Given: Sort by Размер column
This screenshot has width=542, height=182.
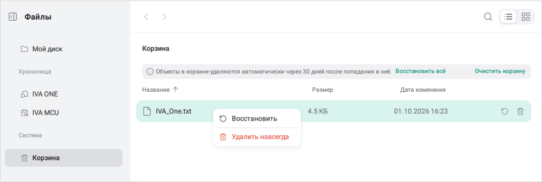Looking at the screenshot, I should [323, 90].
